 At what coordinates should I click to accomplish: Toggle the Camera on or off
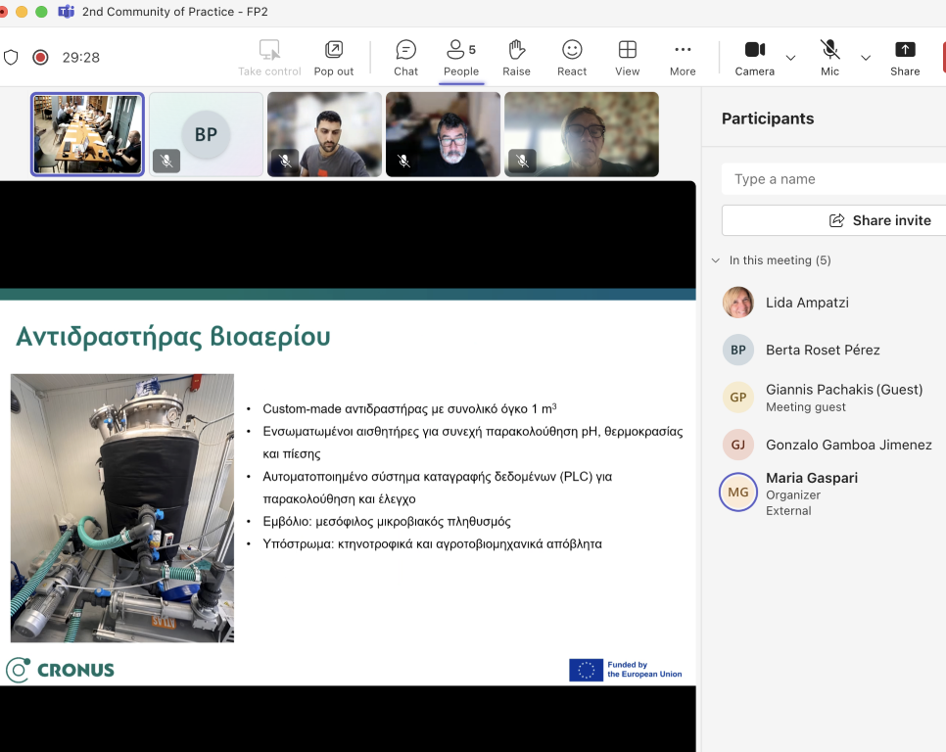pyautogui.click(x=754, y=58)
